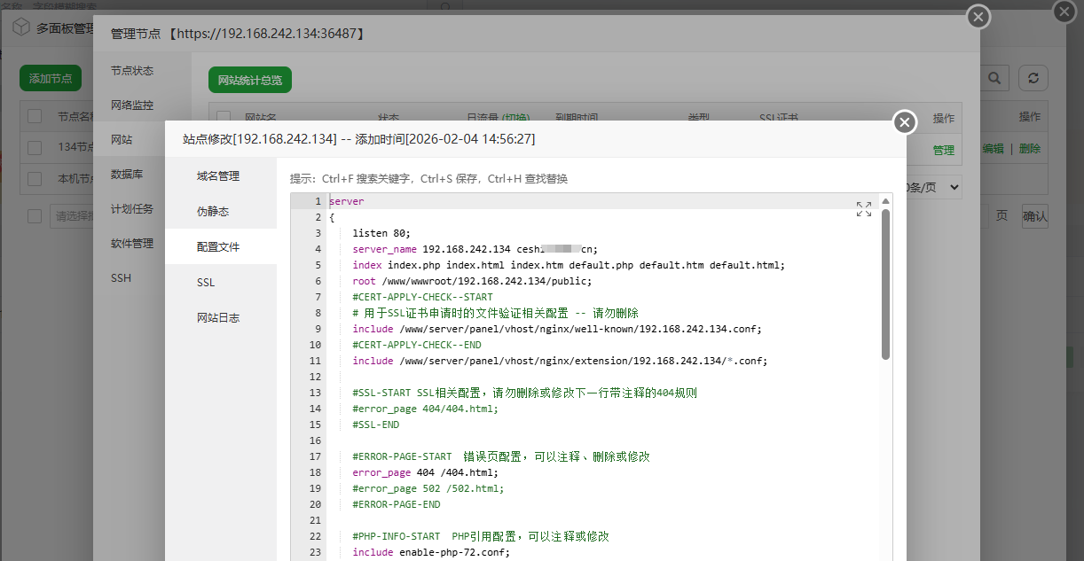This screenshot has width=1084, height=561.
Task: Switch to the SSL tab
Action: point(206,282)
